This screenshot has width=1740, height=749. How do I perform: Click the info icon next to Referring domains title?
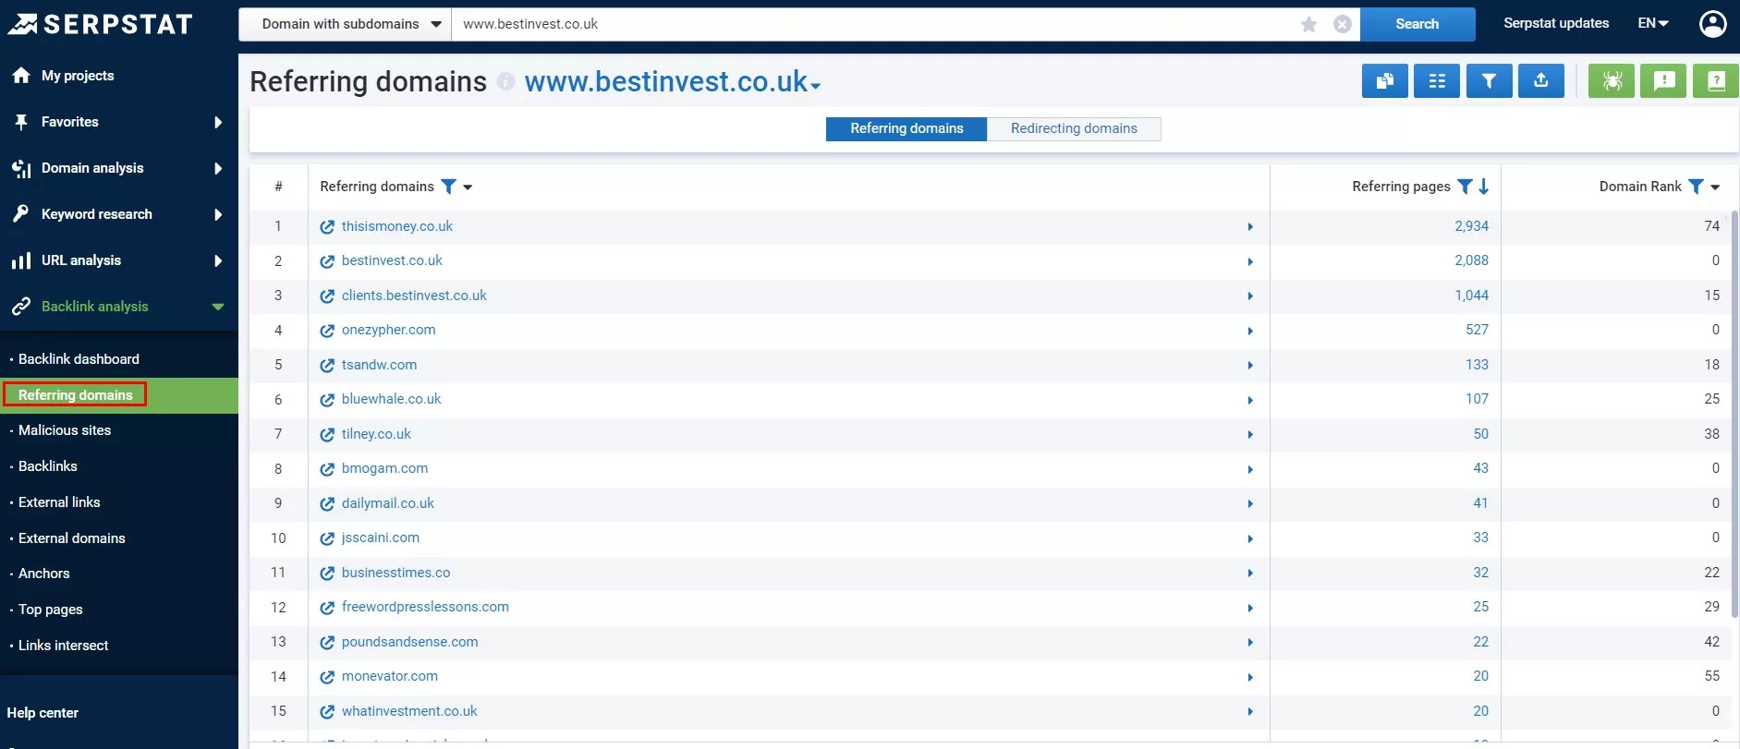505,81
